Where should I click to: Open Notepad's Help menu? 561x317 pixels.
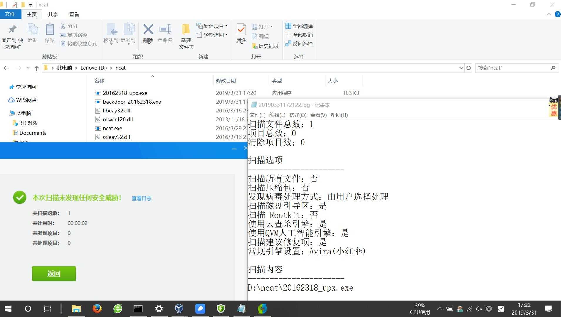339,115
